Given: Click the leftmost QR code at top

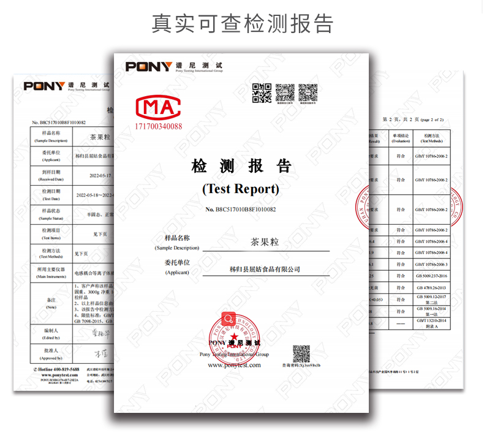Looking at the screenshot, I should 262,93.
